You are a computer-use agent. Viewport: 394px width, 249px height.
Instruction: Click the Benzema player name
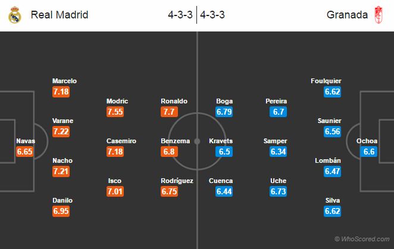[176, 141]
